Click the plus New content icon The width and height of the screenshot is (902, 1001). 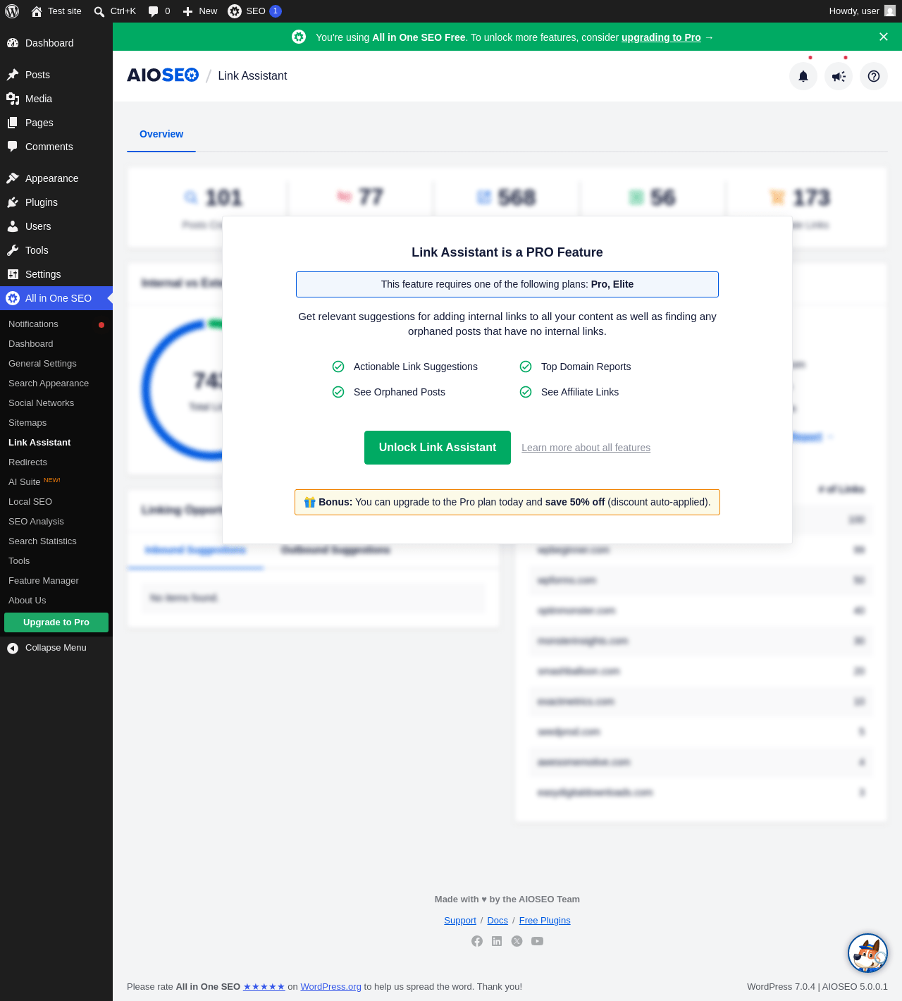coord(187,11)
